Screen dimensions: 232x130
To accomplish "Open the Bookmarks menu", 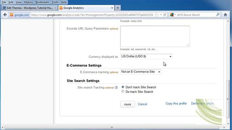I will click(x=42, y=2).
